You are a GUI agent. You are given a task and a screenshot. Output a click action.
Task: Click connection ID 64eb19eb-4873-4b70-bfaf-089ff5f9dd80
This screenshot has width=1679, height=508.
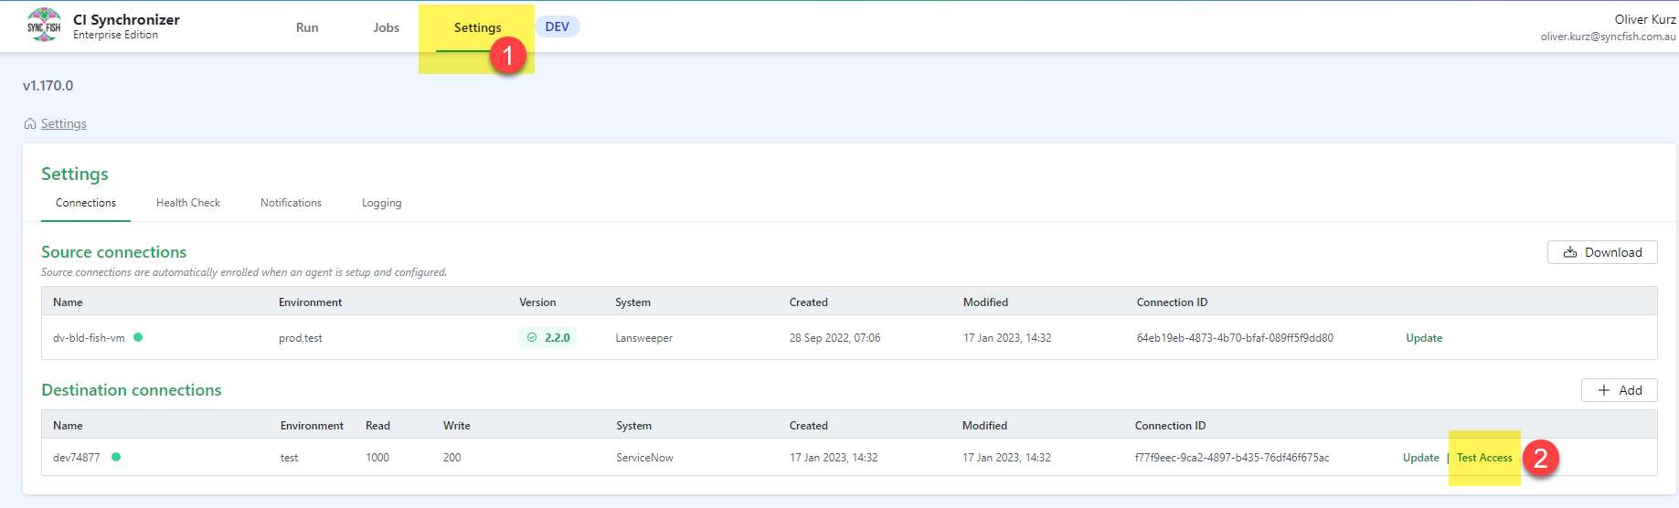1235,337
